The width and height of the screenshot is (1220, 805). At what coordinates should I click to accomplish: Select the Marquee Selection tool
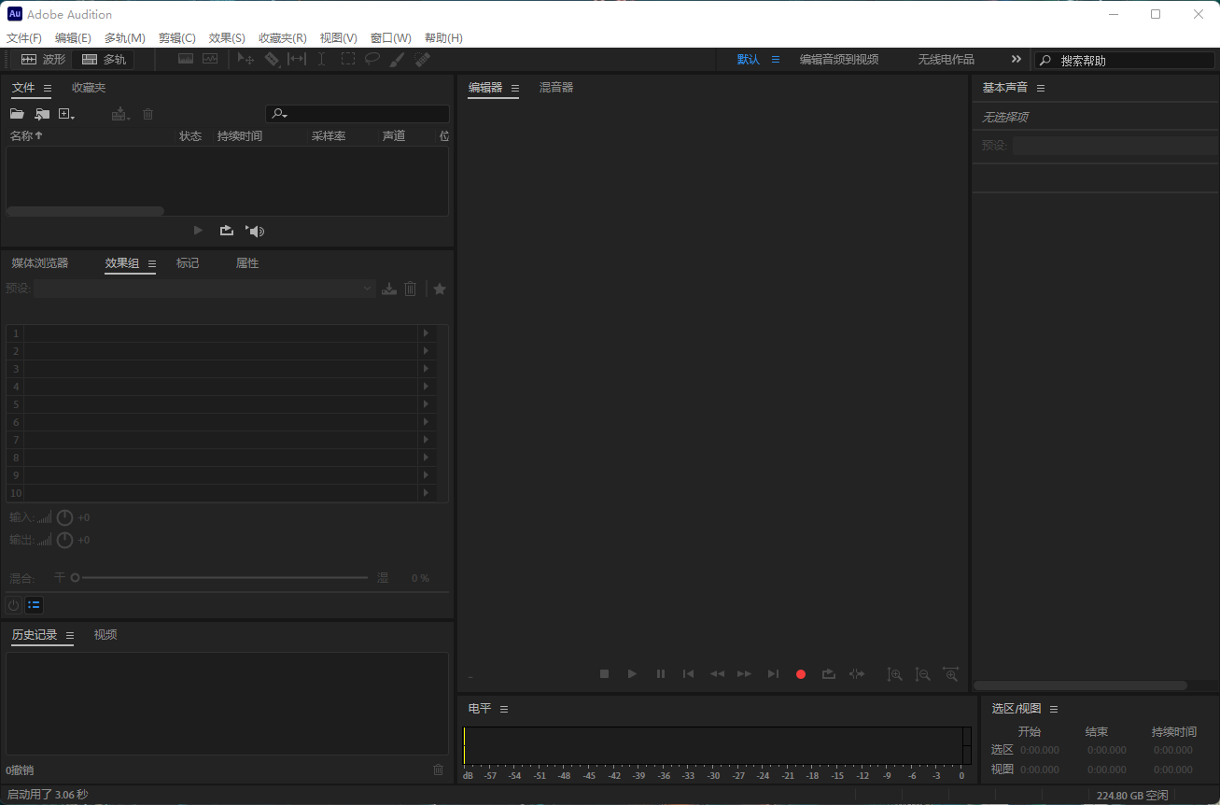(x=347, y=59)
